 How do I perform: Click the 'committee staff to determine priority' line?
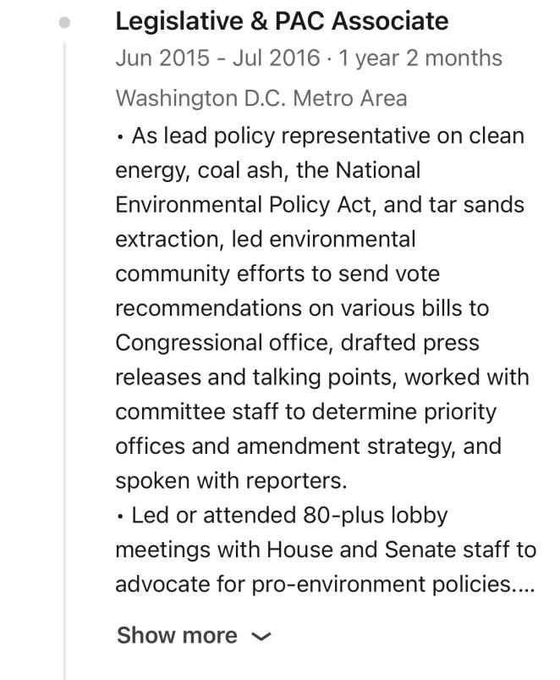point(305,412)
